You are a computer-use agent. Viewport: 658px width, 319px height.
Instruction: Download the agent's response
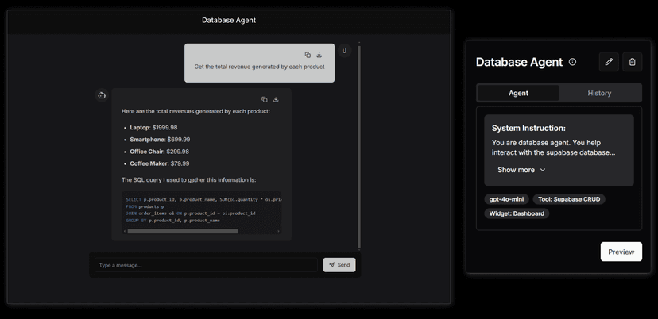276,99
